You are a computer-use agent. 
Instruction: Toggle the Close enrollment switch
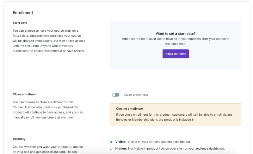(116, 95)
